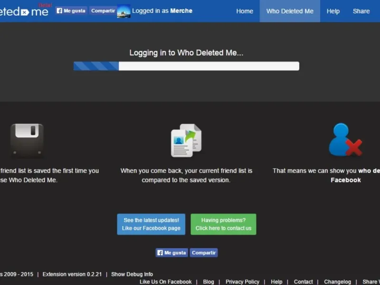The height and width of the screenshot is (285, 380).
Task: Open the Share menu in header
Action: [x=361, y=11]
